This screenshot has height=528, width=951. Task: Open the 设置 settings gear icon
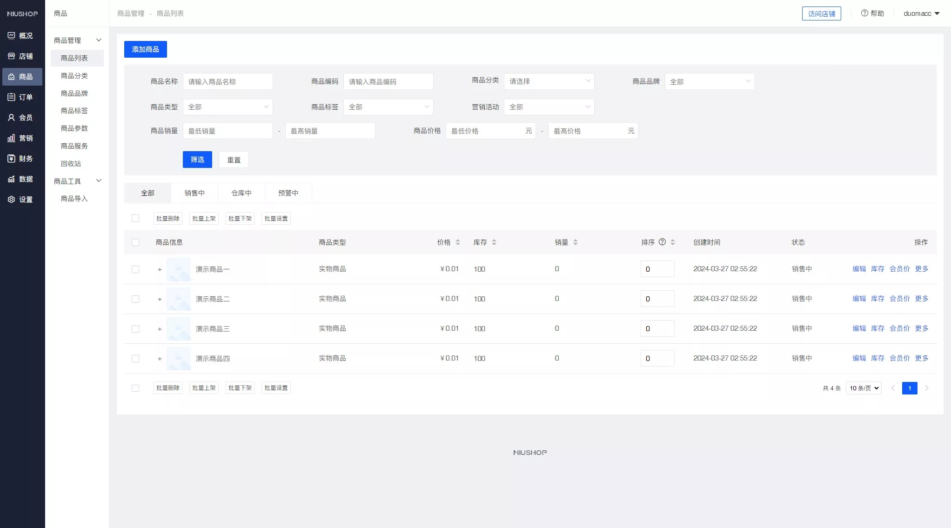(12, 200)
